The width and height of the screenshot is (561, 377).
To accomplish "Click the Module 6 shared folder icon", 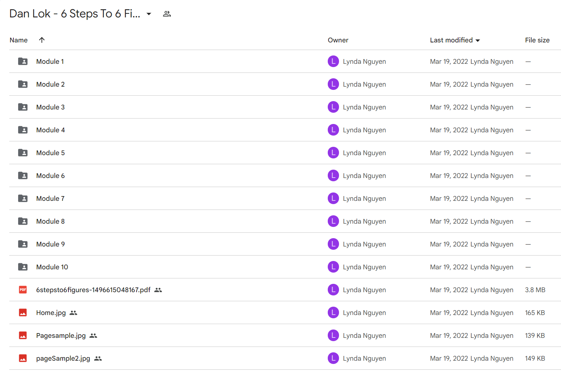I will (23, 175).
